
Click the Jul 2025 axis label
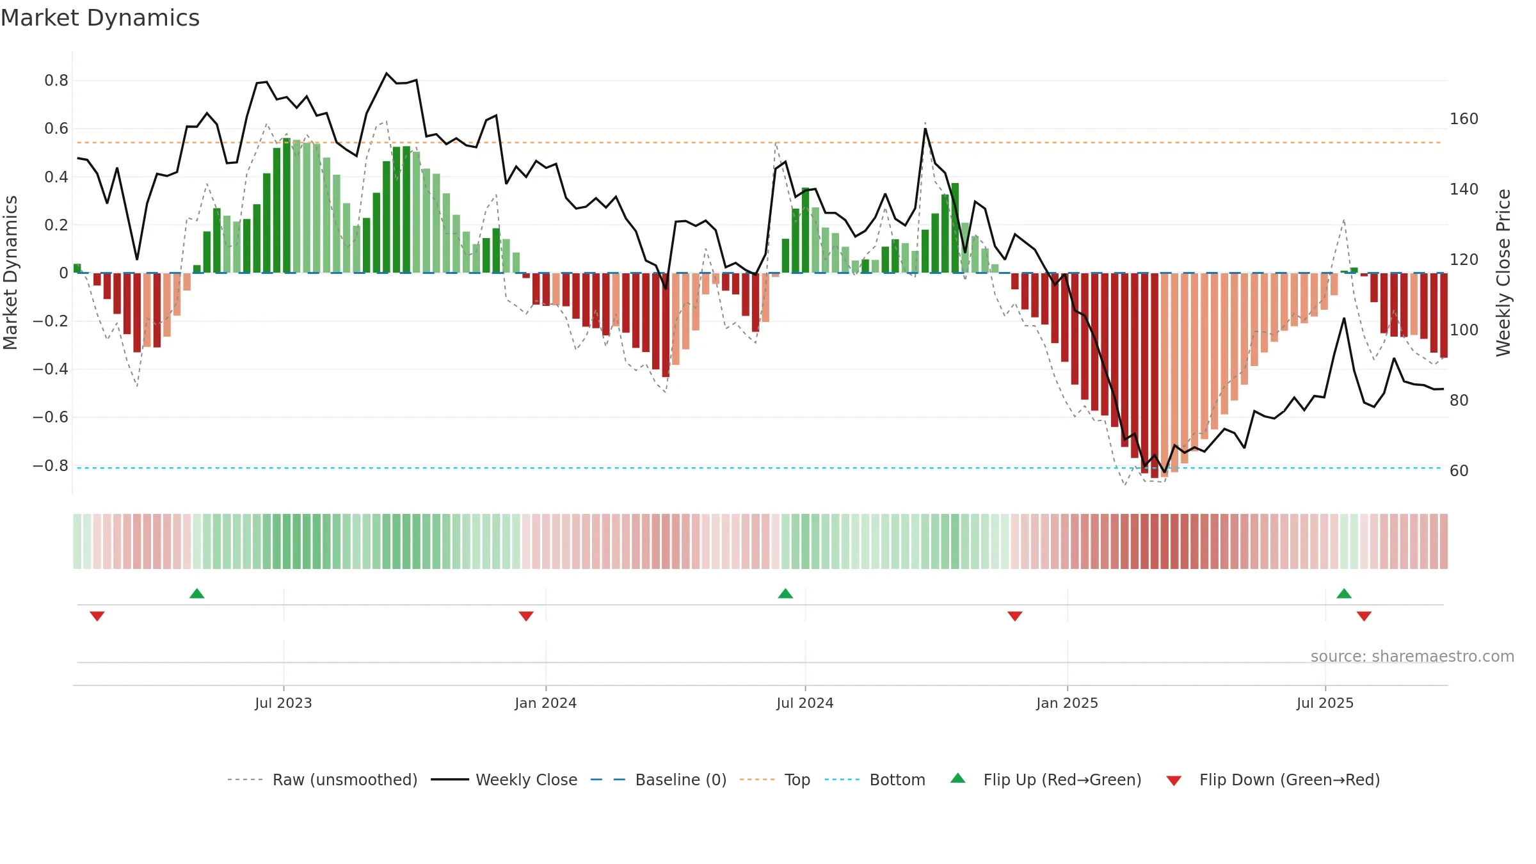point(1325,703)
